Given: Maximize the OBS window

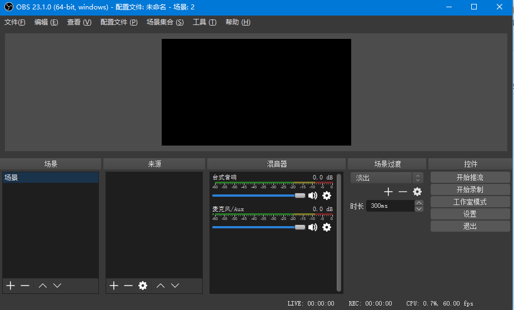Looking at the screenshot, I should pos(474,7).
